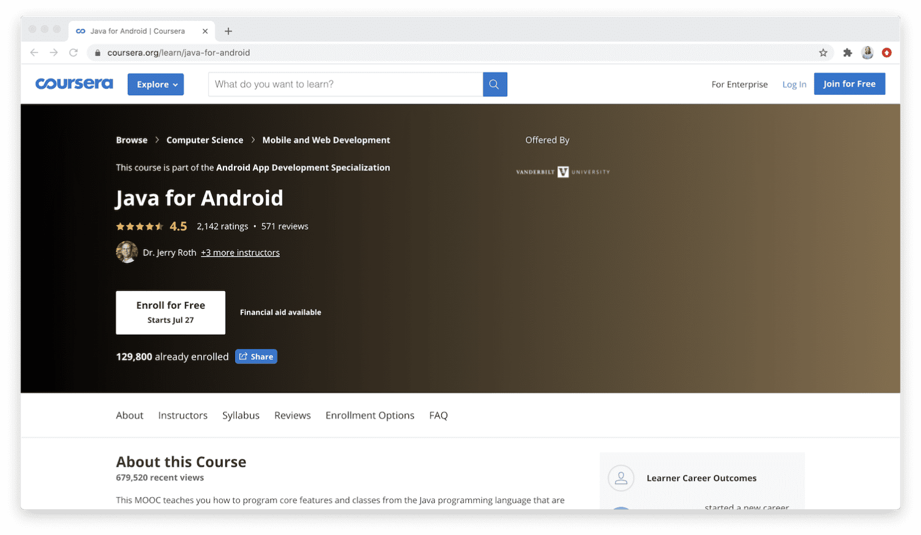Open the Explore dropdown
Screen dimensions: 921x535
[x=155, y=84]
